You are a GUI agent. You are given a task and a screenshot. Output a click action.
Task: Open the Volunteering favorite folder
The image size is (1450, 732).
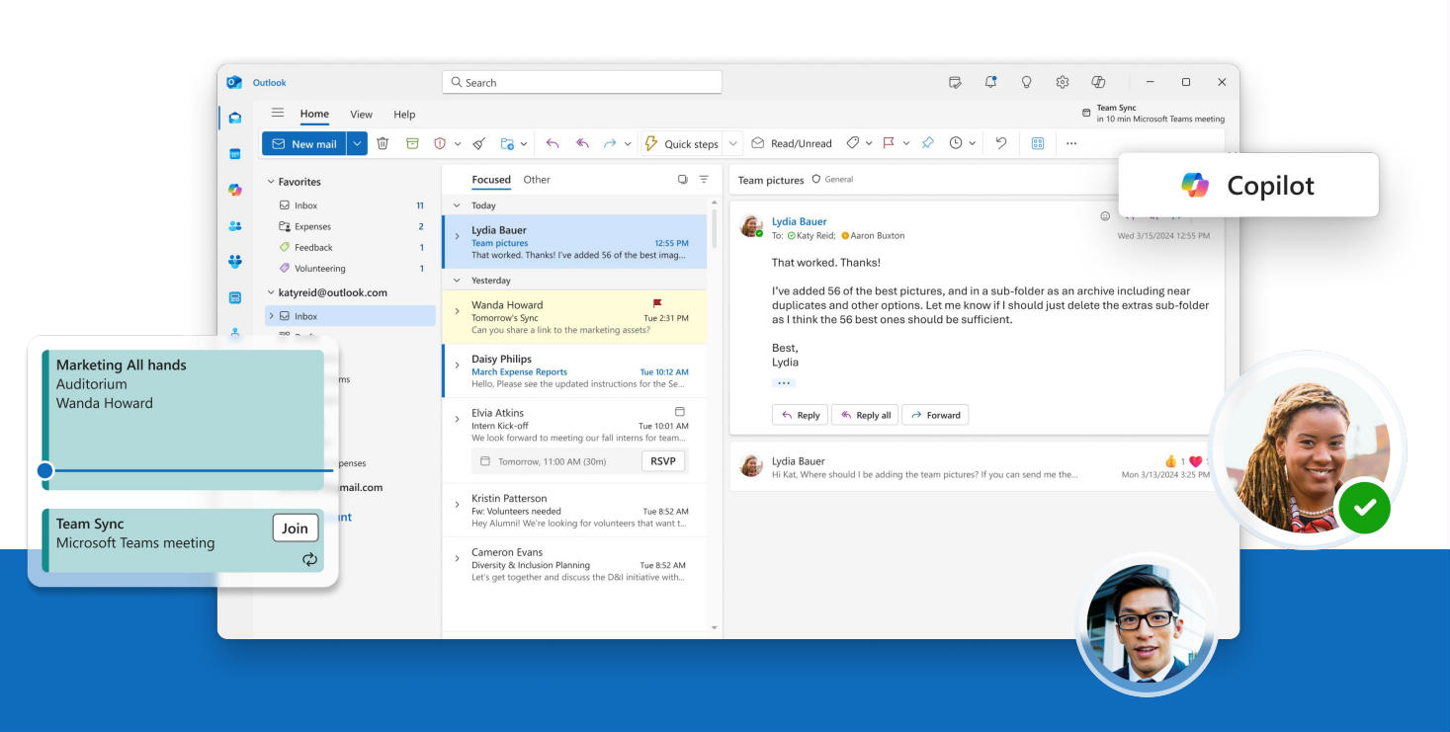pyautogui.click(x=350, y=268)
